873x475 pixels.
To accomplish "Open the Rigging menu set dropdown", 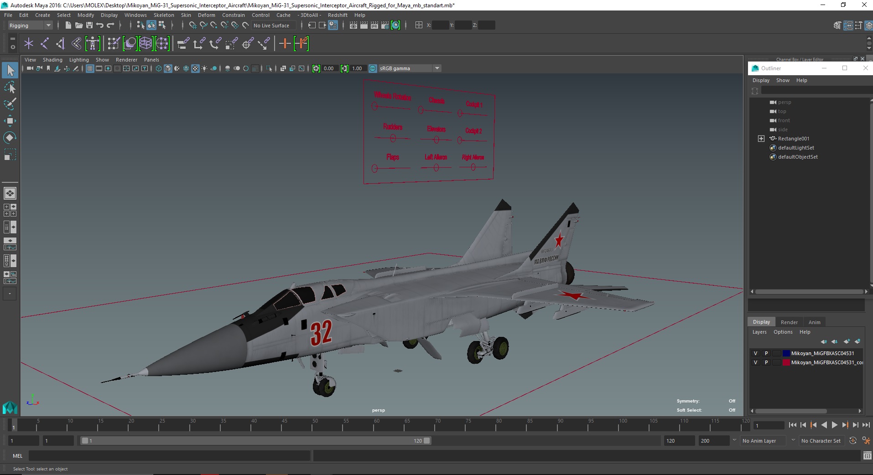I will 31,26.
